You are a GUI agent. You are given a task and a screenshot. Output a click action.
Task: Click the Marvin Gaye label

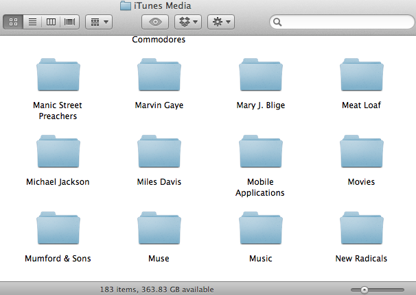pyautogui.click(x=159, y=105)
